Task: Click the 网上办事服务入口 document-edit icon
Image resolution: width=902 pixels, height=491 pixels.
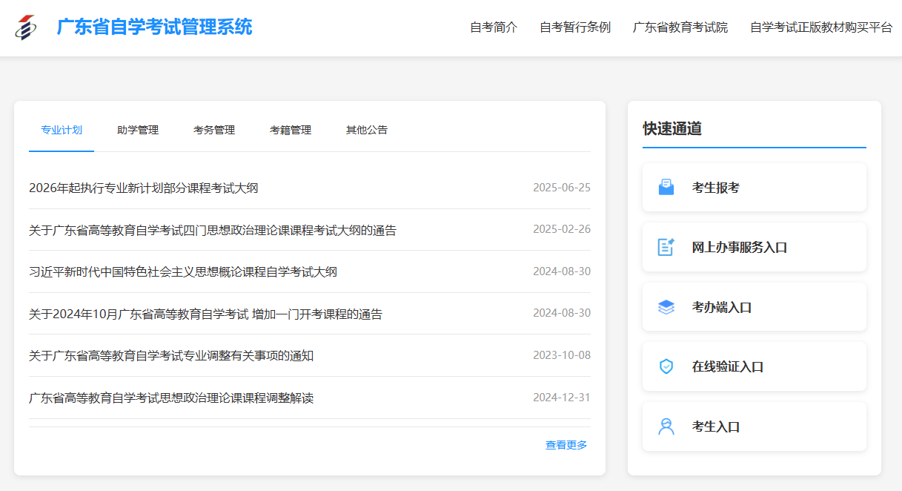Action: [x=666, y=247]
